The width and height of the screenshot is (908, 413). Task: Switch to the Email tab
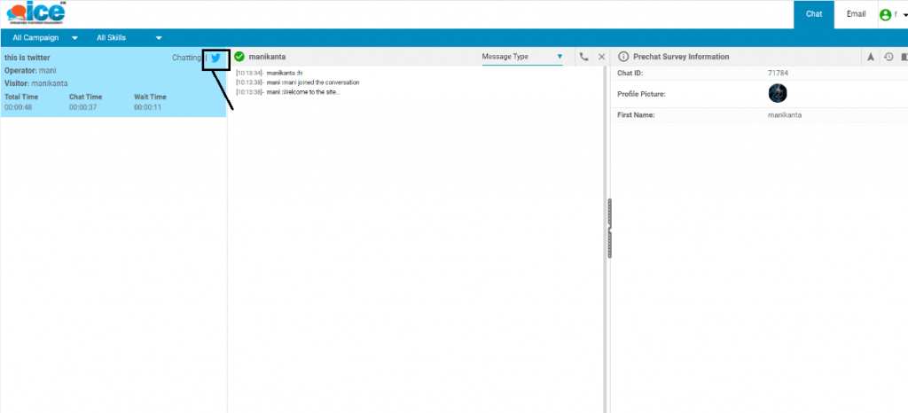tap(856, 14)
